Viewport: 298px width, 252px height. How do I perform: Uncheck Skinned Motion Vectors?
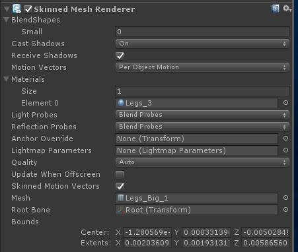[x=120, y=186]
